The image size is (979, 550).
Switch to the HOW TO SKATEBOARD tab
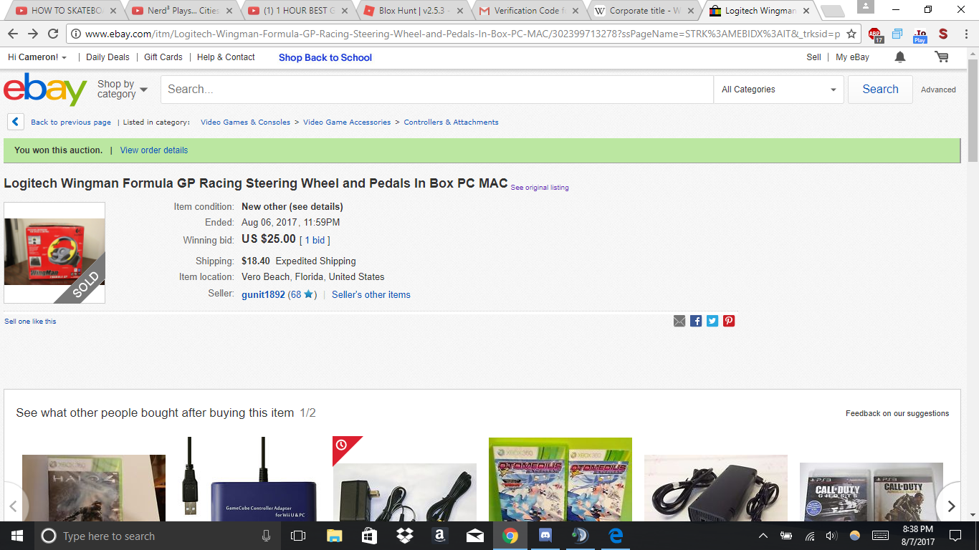pyautogui.click(x=66, y=11)
